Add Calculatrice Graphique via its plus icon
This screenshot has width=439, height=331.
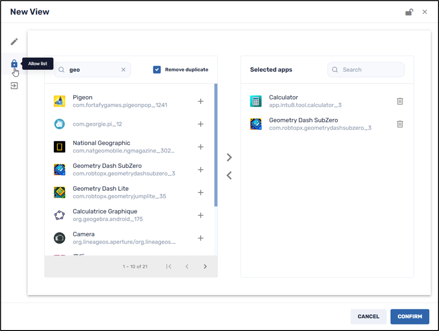(200, 215)
